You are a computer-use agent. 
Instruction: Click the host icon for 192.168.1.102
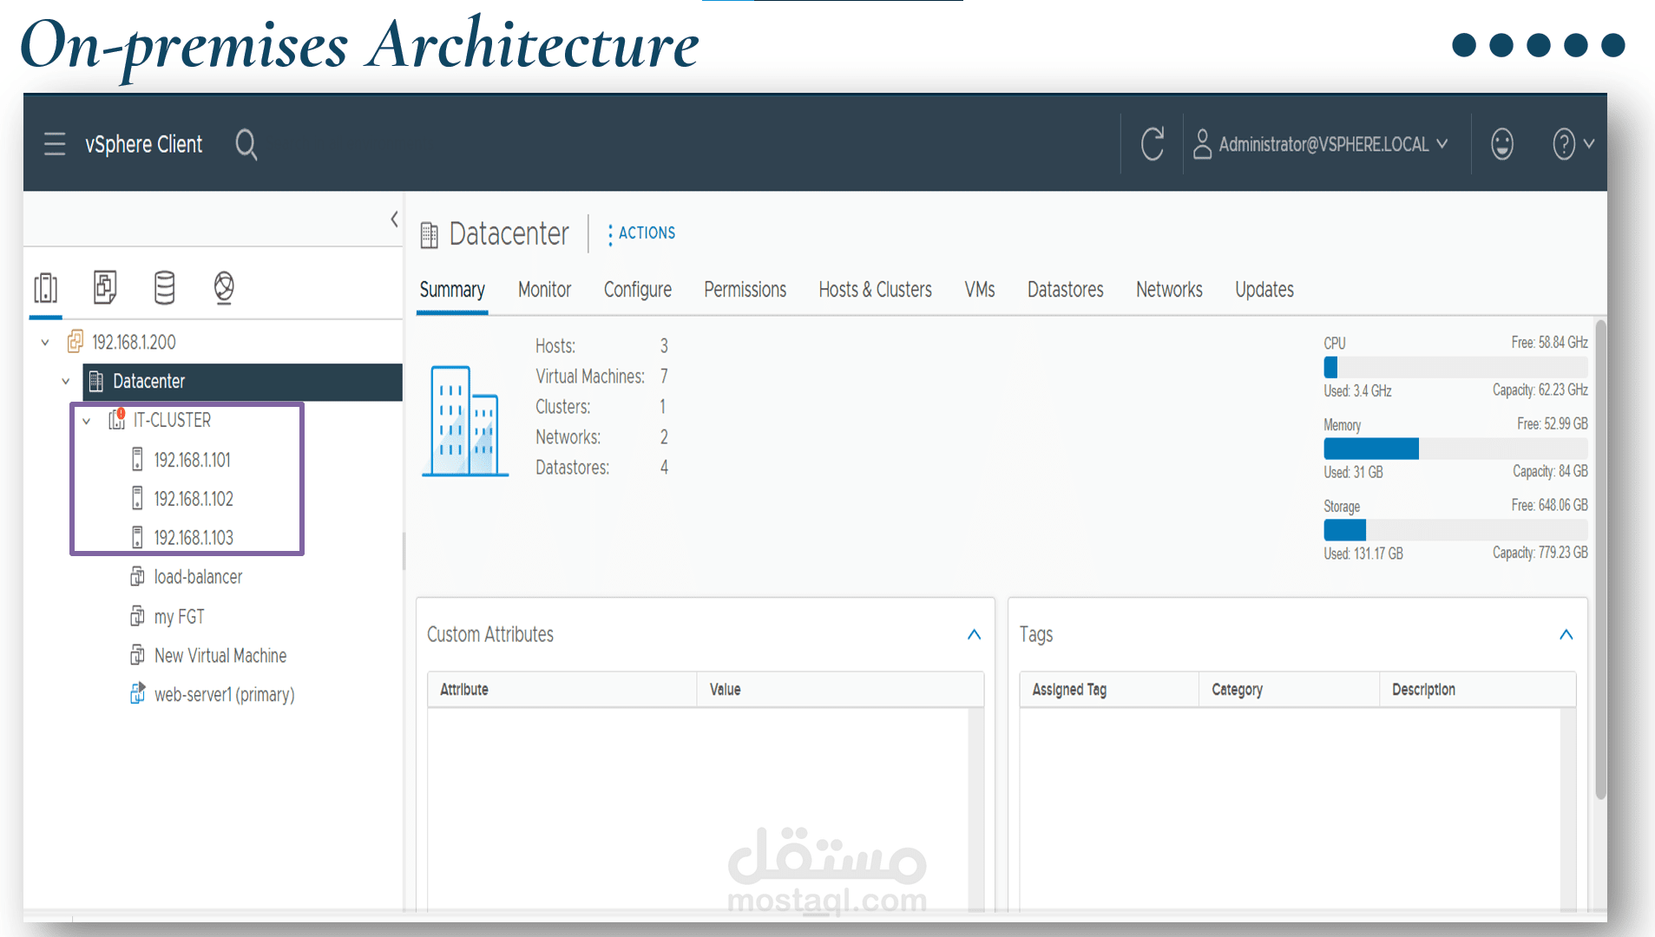pyautogui.click(x=137, y=499)
